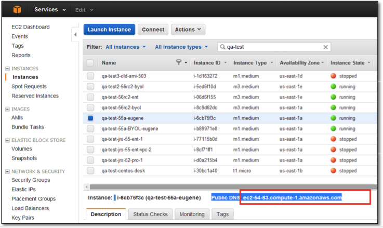This screenshot has height=228, width=383.
Task: Clear the qa-test search with X icon
Action: click(325, 47)
